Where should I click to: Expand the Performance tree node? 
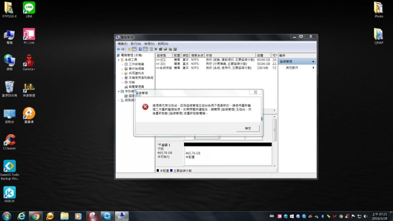(x=123, y=82)
